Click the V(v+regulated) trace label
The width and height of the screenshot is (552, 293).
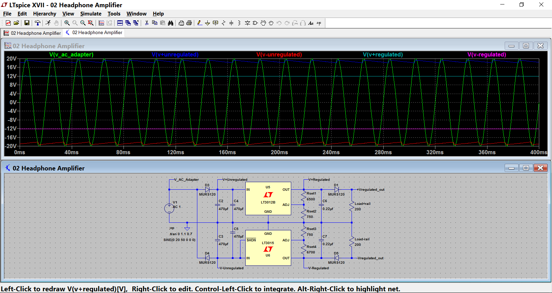[383, 54]
